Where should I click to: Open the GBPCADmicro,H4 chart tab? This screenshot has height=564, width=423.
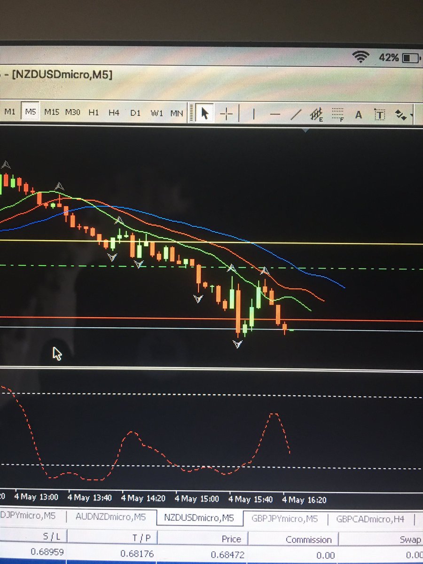(x=370, y=519)
